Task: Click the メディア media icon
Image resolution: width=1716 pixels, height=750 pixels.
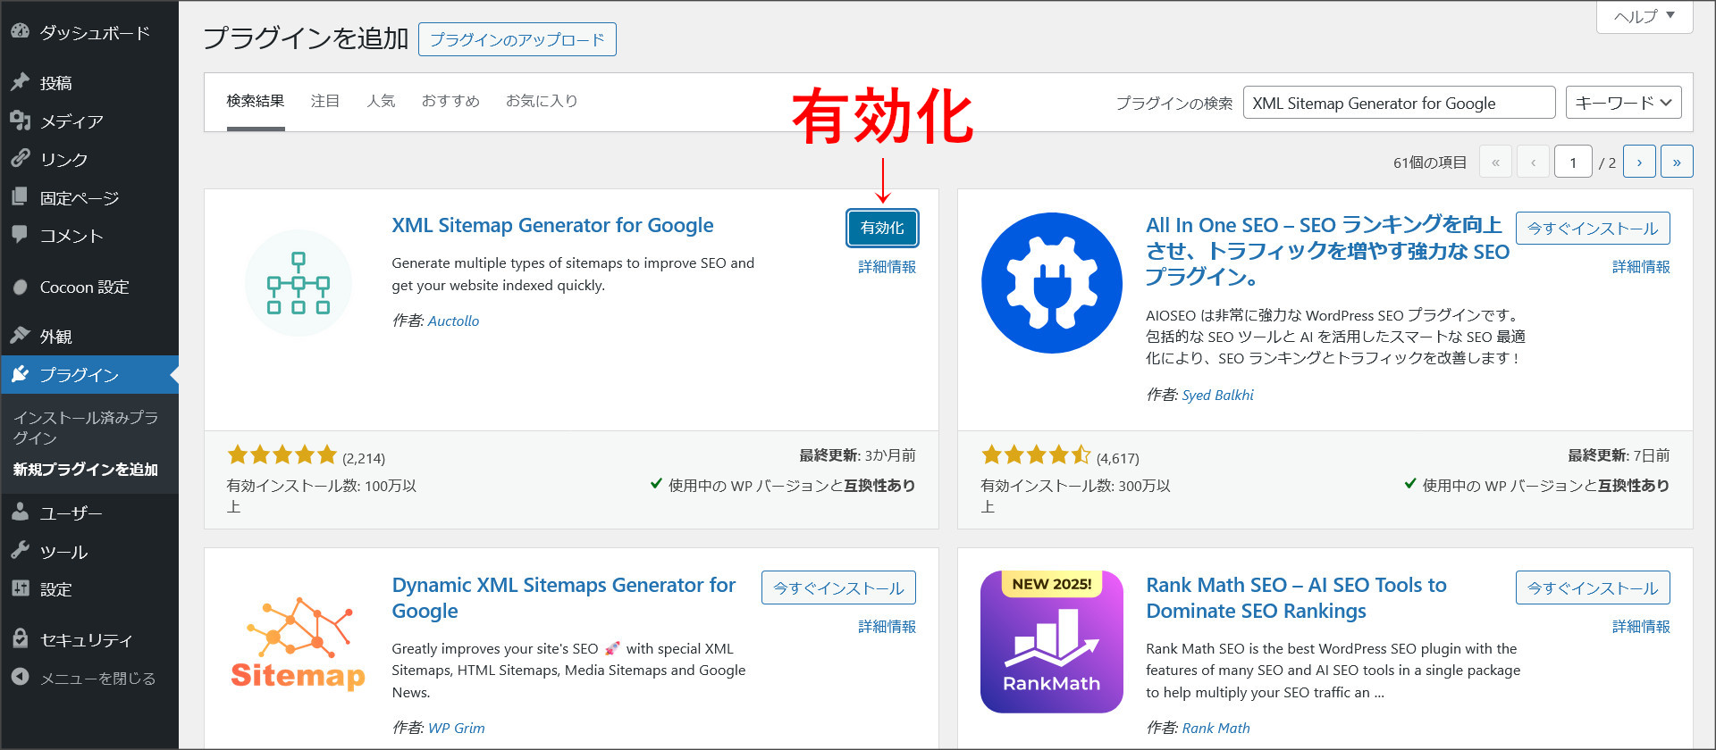Action: pos(20,121)
